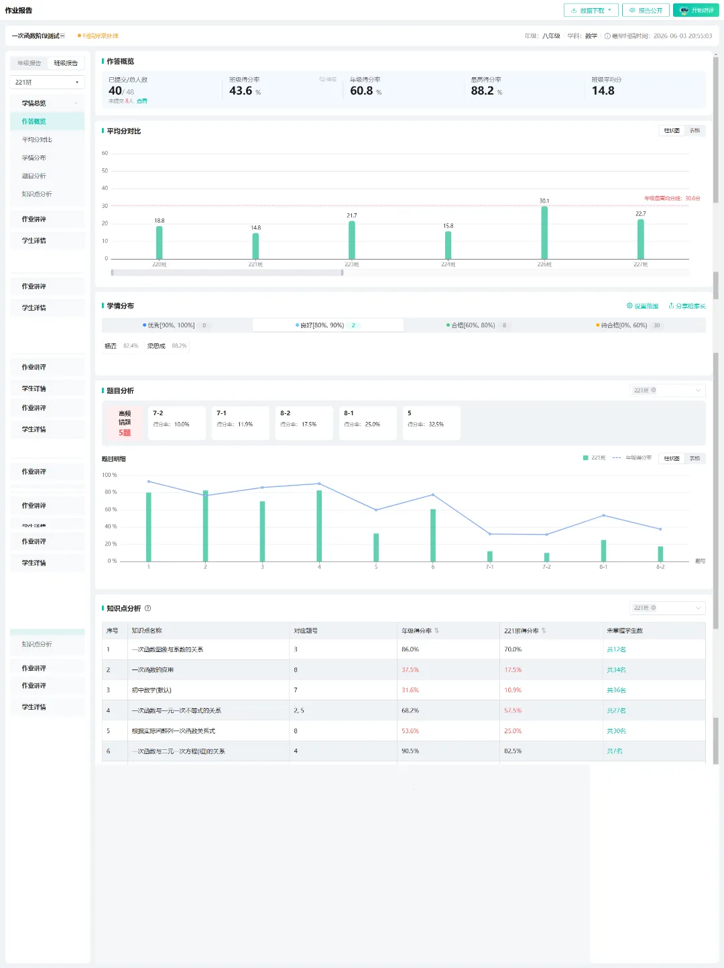Sort by 年级得分率 column sort icon
The width and height of the screenshot is (724, 968).
436,631
